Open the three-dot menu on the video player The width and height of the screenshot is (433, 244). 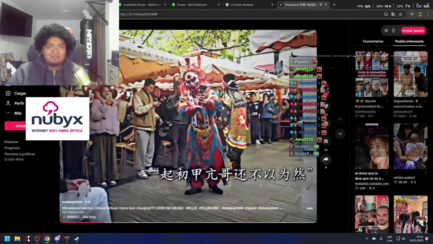[311, 35]
